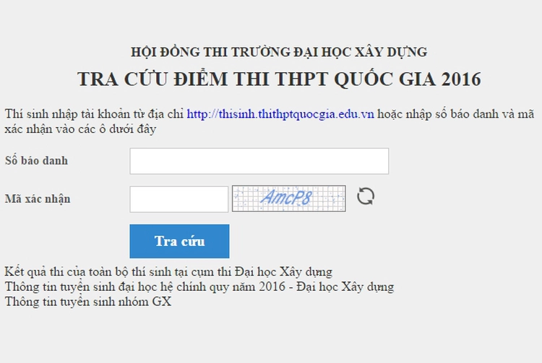This screenshot has height=363, width=542.
Task: Open the thisinh.thithptquocgia.edu.vn link
Action: pos(280,114)
